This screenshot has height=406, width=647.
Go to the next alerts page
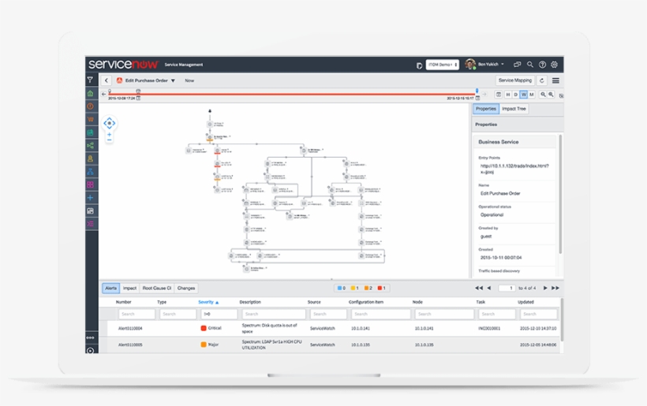545,288
